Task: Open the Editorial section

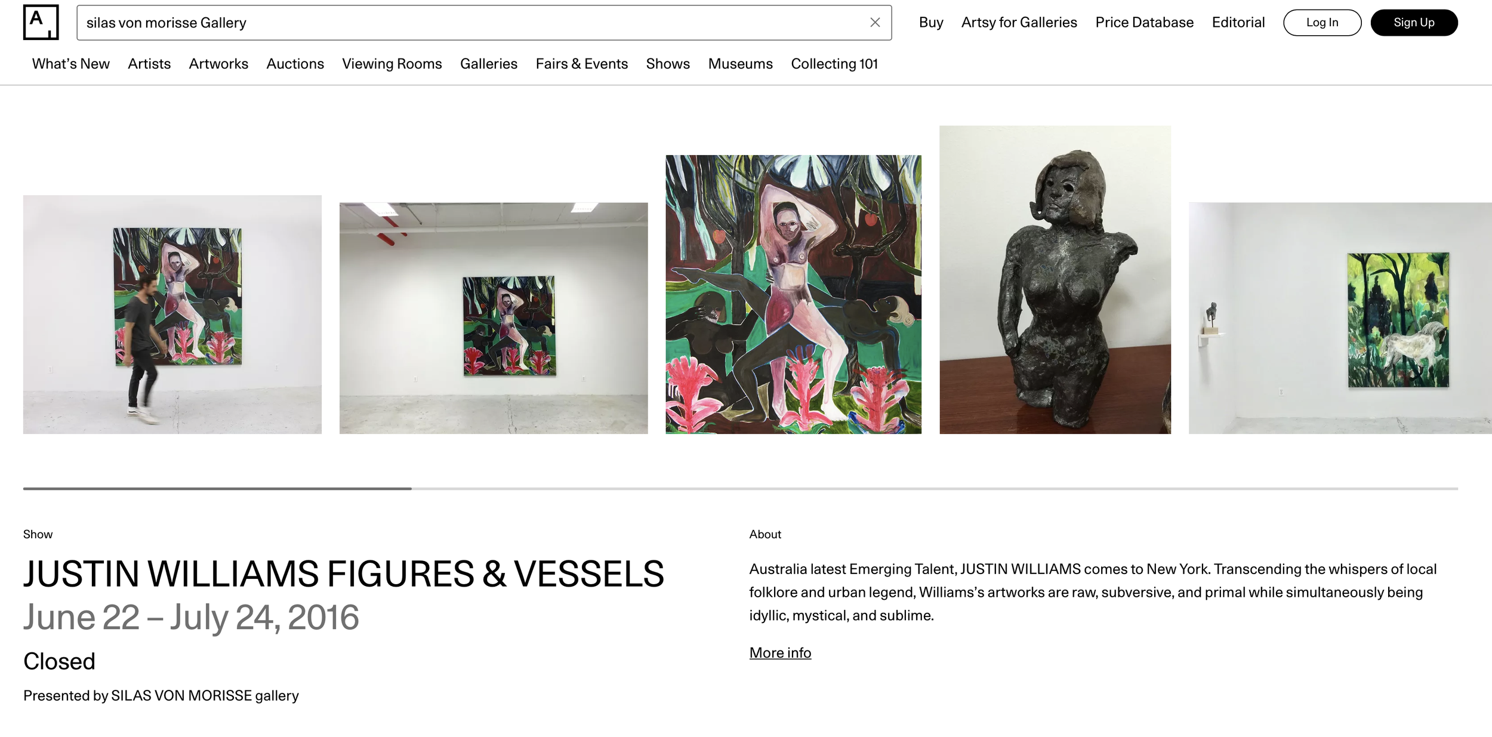Action: pyautogui.click(x=1238, y=23)
